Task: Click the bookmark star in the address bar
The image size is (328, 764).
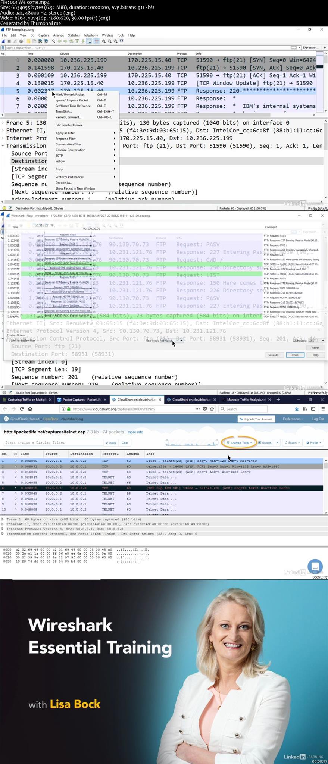Action: click(212, 409)
